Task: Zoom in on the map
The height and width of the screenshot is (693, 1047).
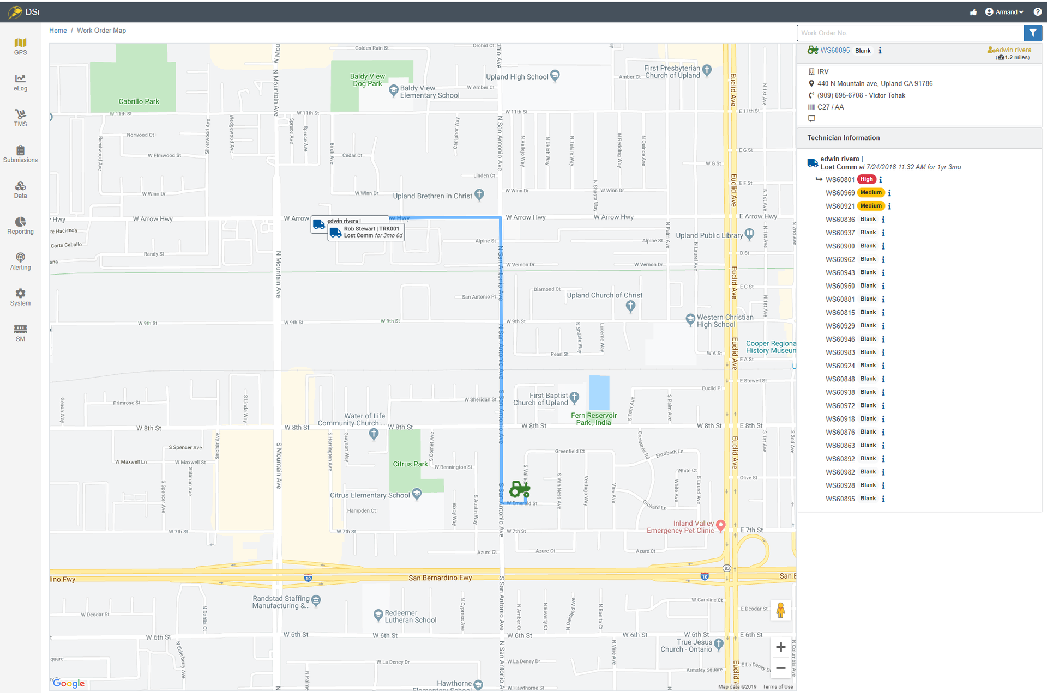Action: [780, 647]
